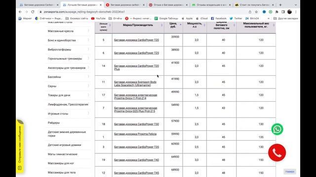Open the Райдеры sidebar menu item
The height and width of the screenshot is (177, 316).
54,122
